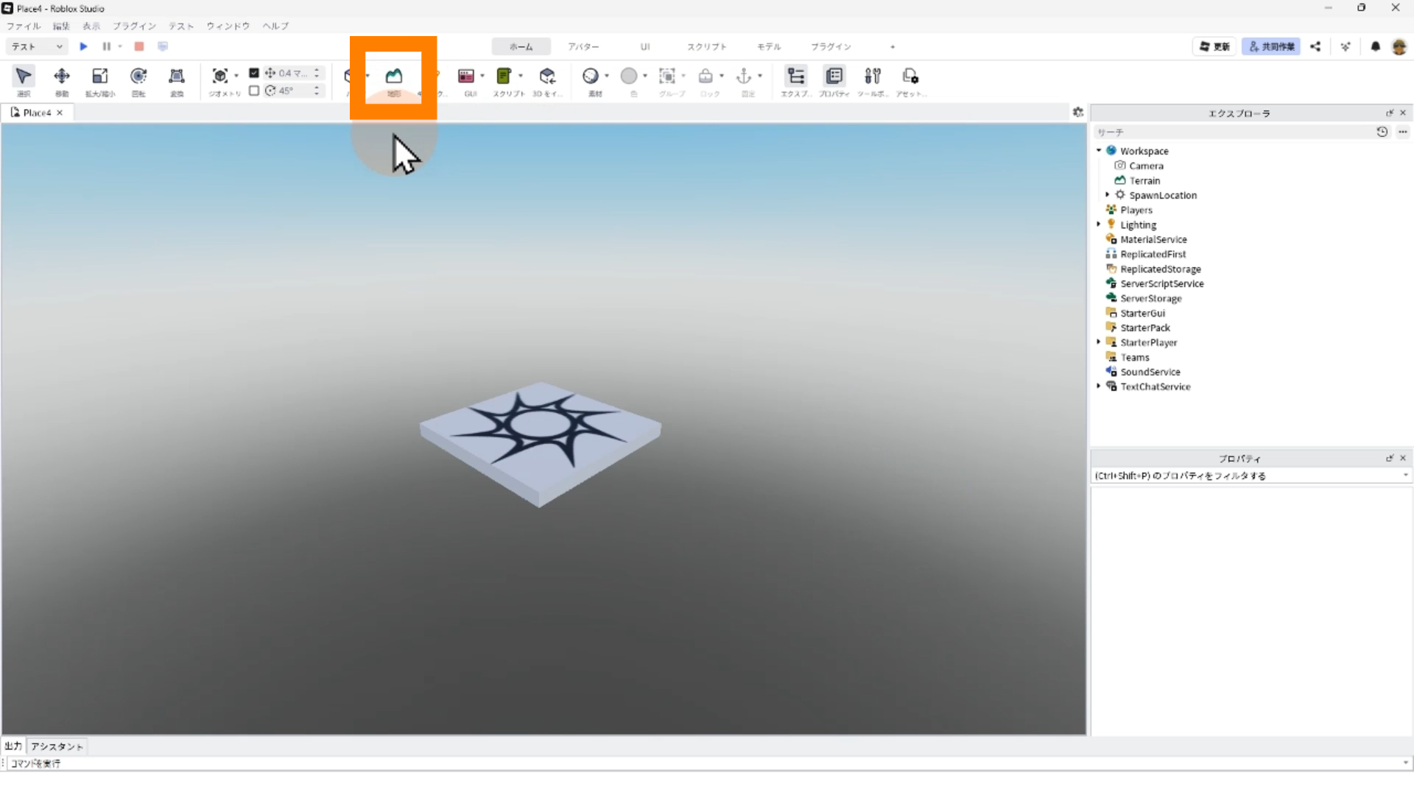The height and width of the screenshot is (795, 1414).
Task: Insert a Script object
Action: pos(504,77)
